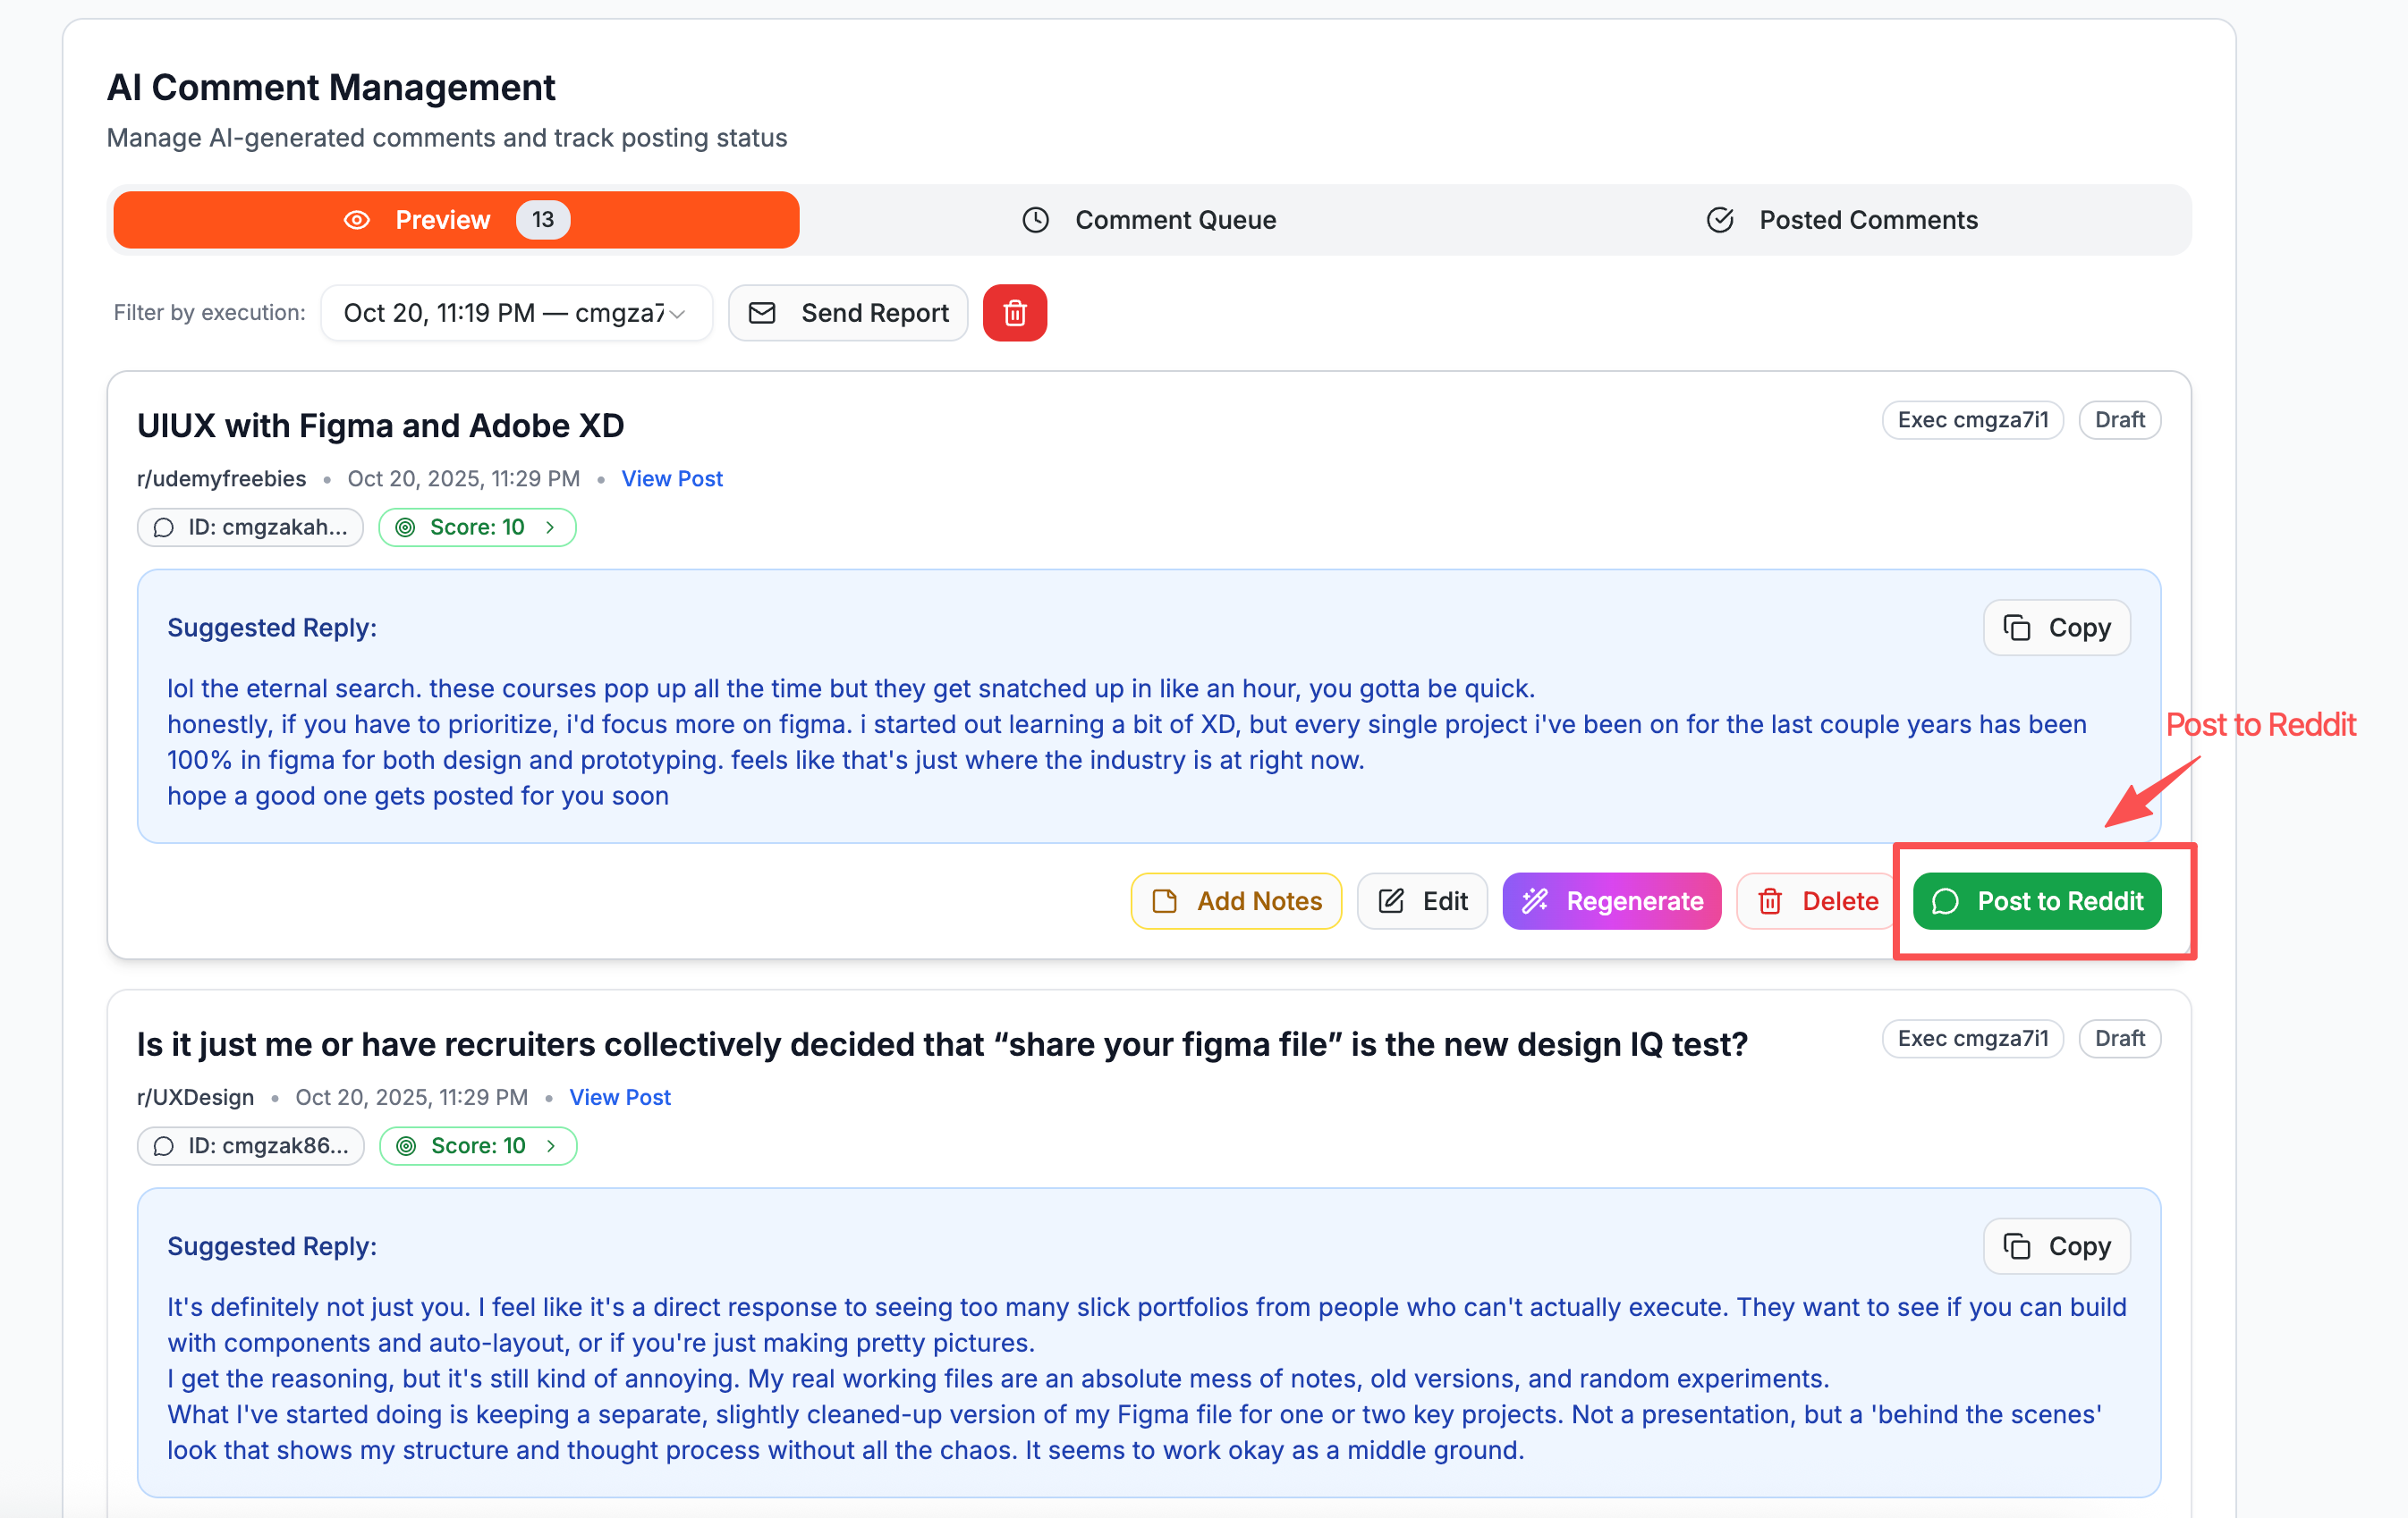Click the ID: cmgzak86 badge
Screen dimensions: 2408x1518
[x=250, y=1146]
